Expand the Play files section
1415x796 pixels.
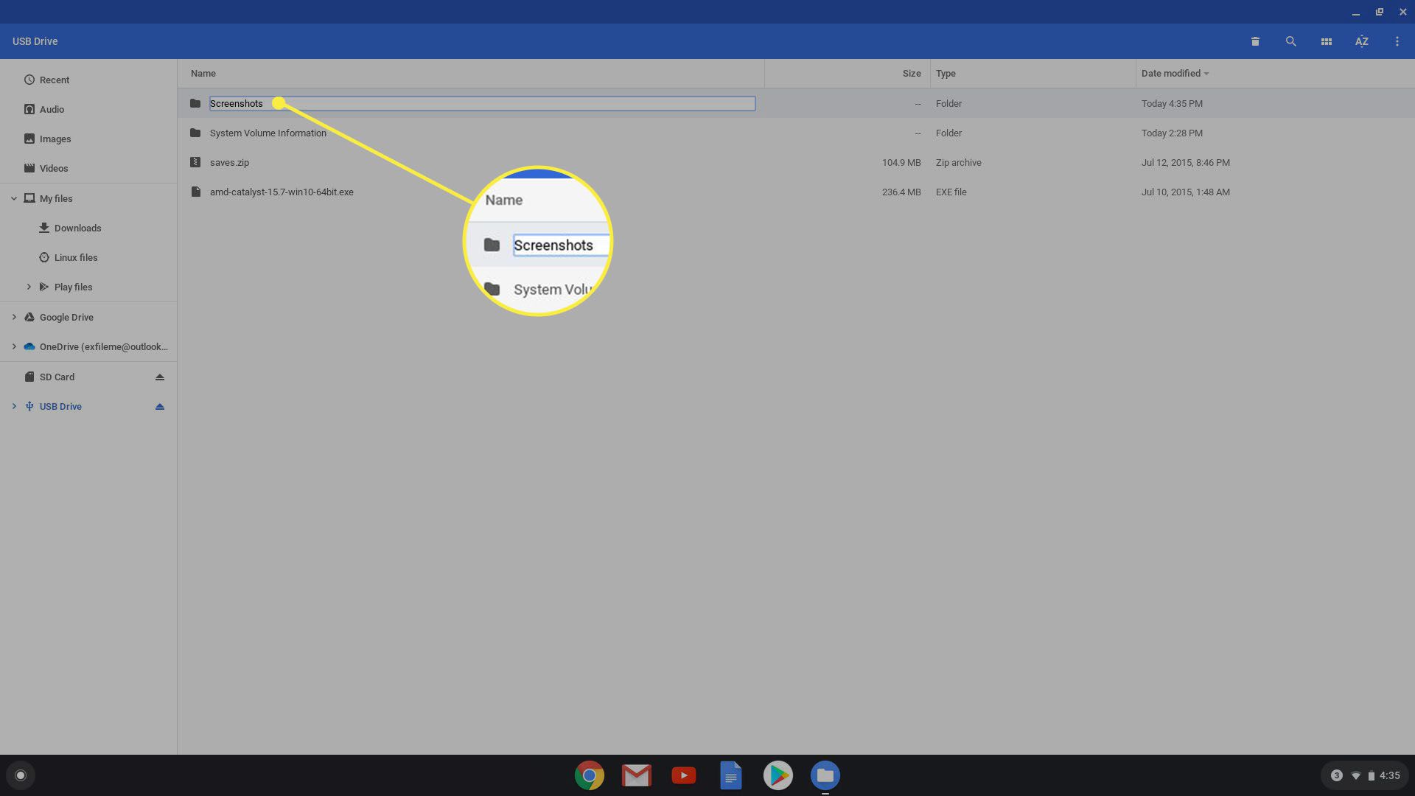tap(28, 287)
